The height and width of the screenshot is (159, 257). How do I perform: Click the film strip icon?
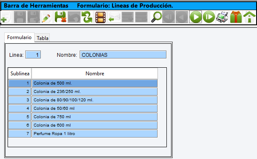pos(100,17)
